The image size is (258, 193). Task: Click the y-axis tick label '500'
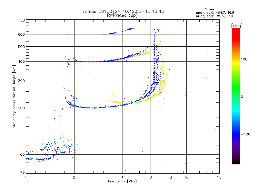(21, 47)
